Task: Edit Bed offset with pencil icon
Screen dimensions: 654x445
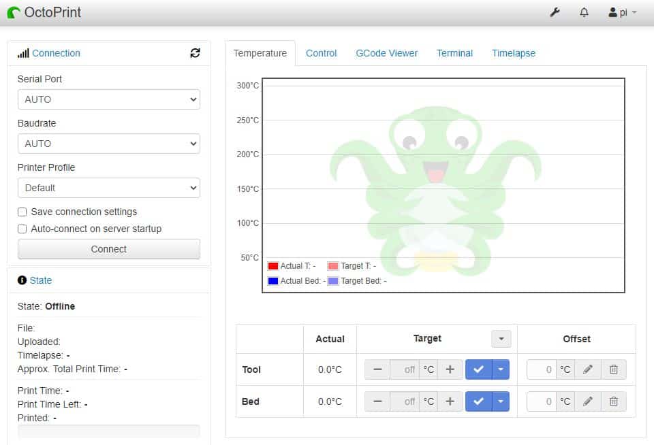Action: [x=588, y=401]
